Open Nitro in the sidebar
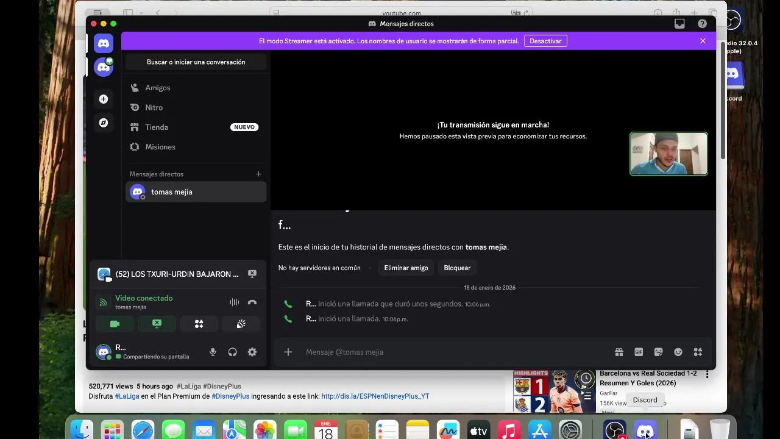The image size is (780, 439). coord(196,107)
